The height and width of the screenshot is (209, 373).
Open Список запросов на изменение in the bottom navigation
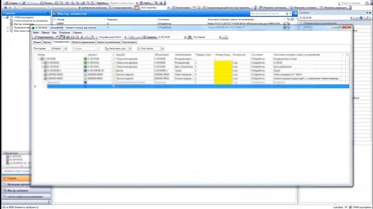pyautogui.click(x=26, y=197)
